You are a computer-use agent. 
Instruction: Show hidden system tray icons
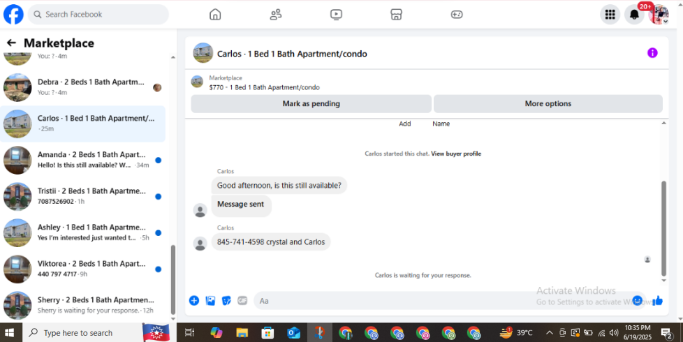(550, 333)
